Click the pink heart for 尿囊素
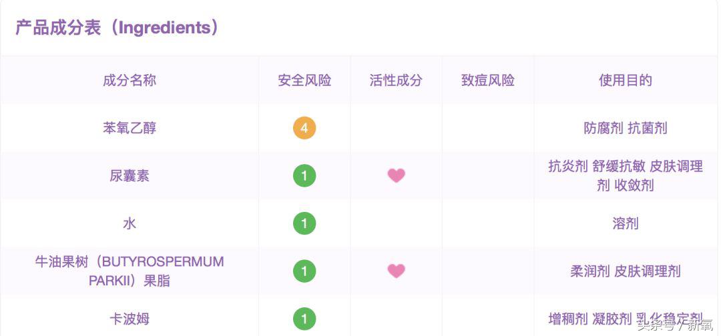 coord(396,176)
